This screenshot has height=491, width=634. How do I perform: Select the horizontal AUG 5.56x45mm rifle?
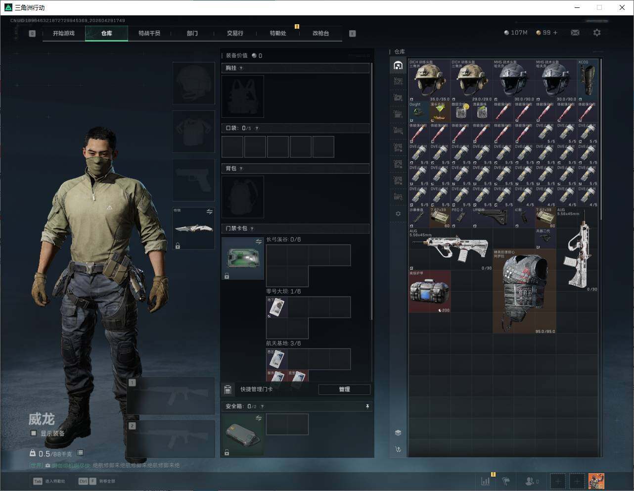click(451, 249)
